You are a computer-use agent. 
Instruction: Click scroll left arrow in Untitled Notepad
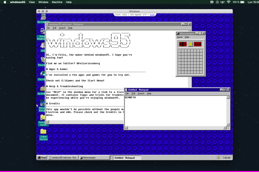(126, 128)
